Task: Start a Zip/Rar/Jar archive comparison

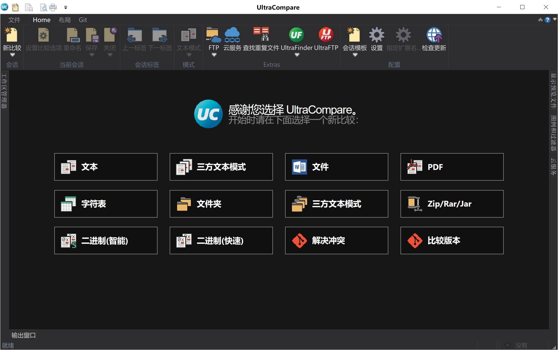Action: pyautogui.click(x=452, y=204)
